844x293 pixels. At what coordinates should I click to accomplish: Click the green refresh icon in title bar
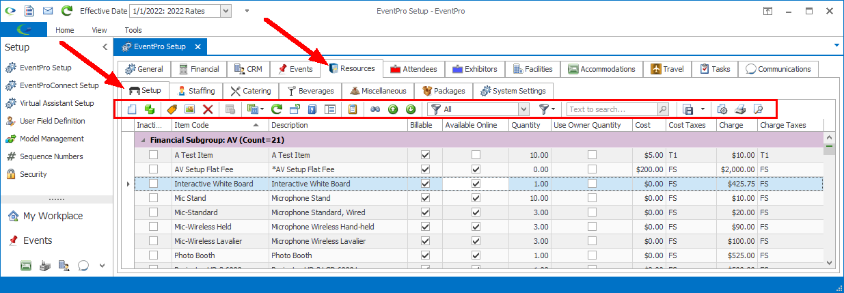tap(66, 11)
